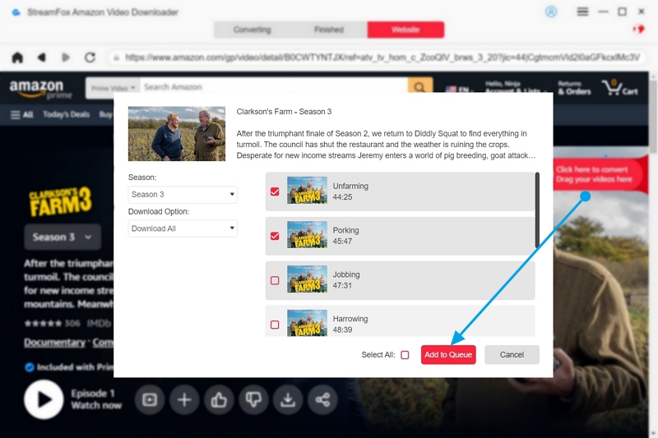Click the Add to Queue button
Viewport: 658px width, 438px height.
coord(448,355)
